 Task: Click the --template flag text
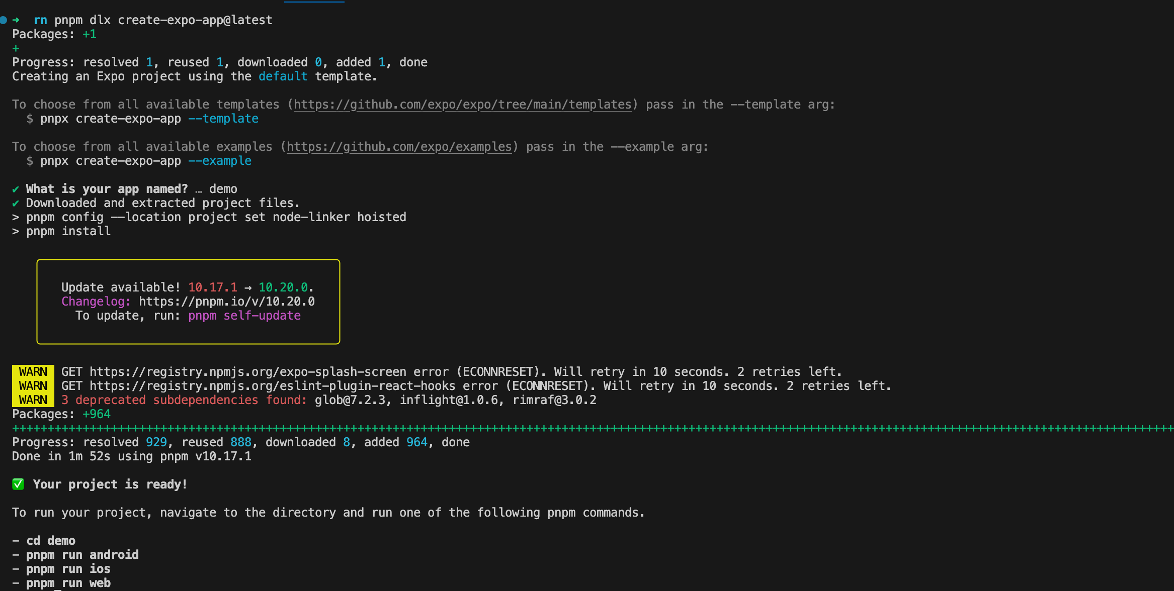(x=223, y=119)
